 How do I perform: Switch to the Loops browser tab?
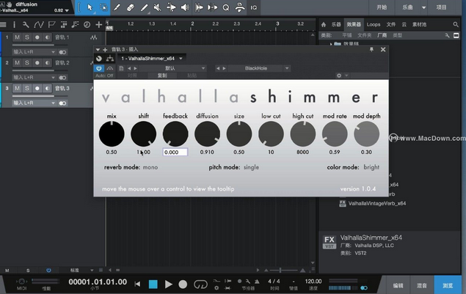pyautogui.click(x=374, y=25)
